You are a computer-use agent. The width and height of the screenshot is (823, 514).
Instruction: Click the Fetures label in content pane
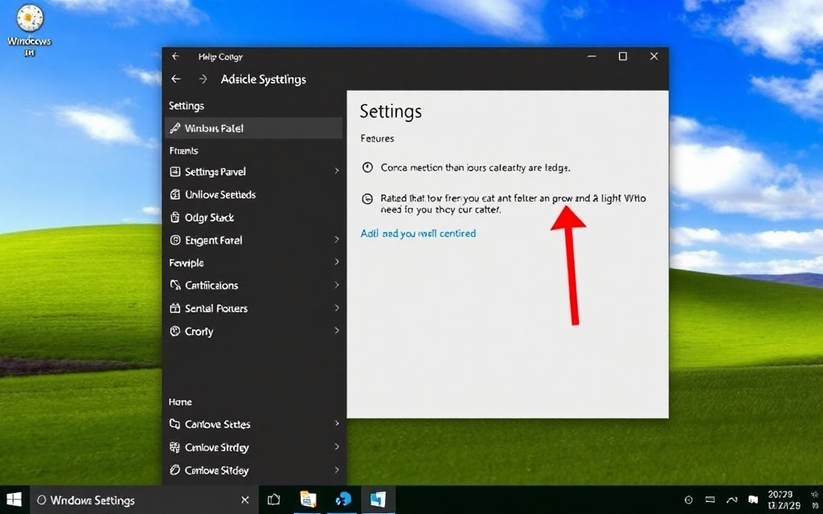click(x=378, y=138)
